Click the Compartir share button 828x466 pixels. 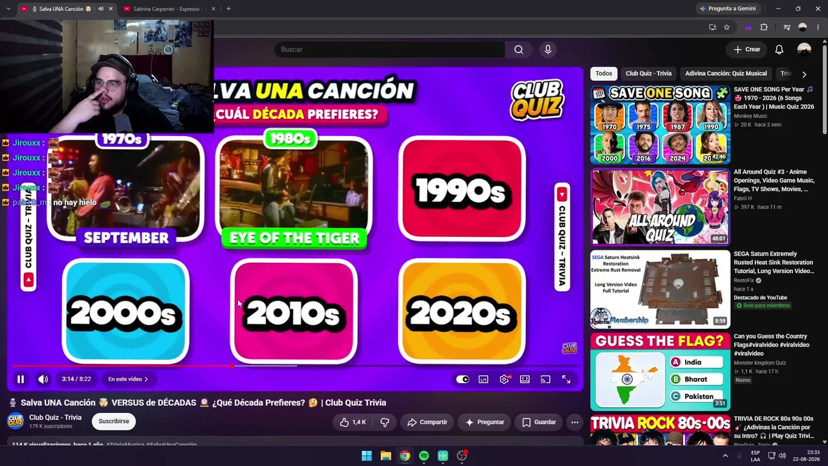(427, 422)
